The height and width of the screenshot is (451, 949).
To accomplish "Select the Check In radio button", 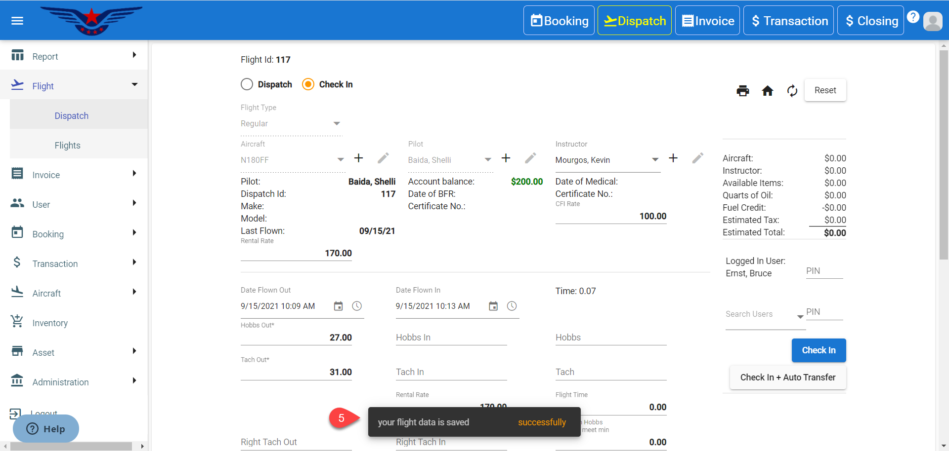I will coord(308,84).
